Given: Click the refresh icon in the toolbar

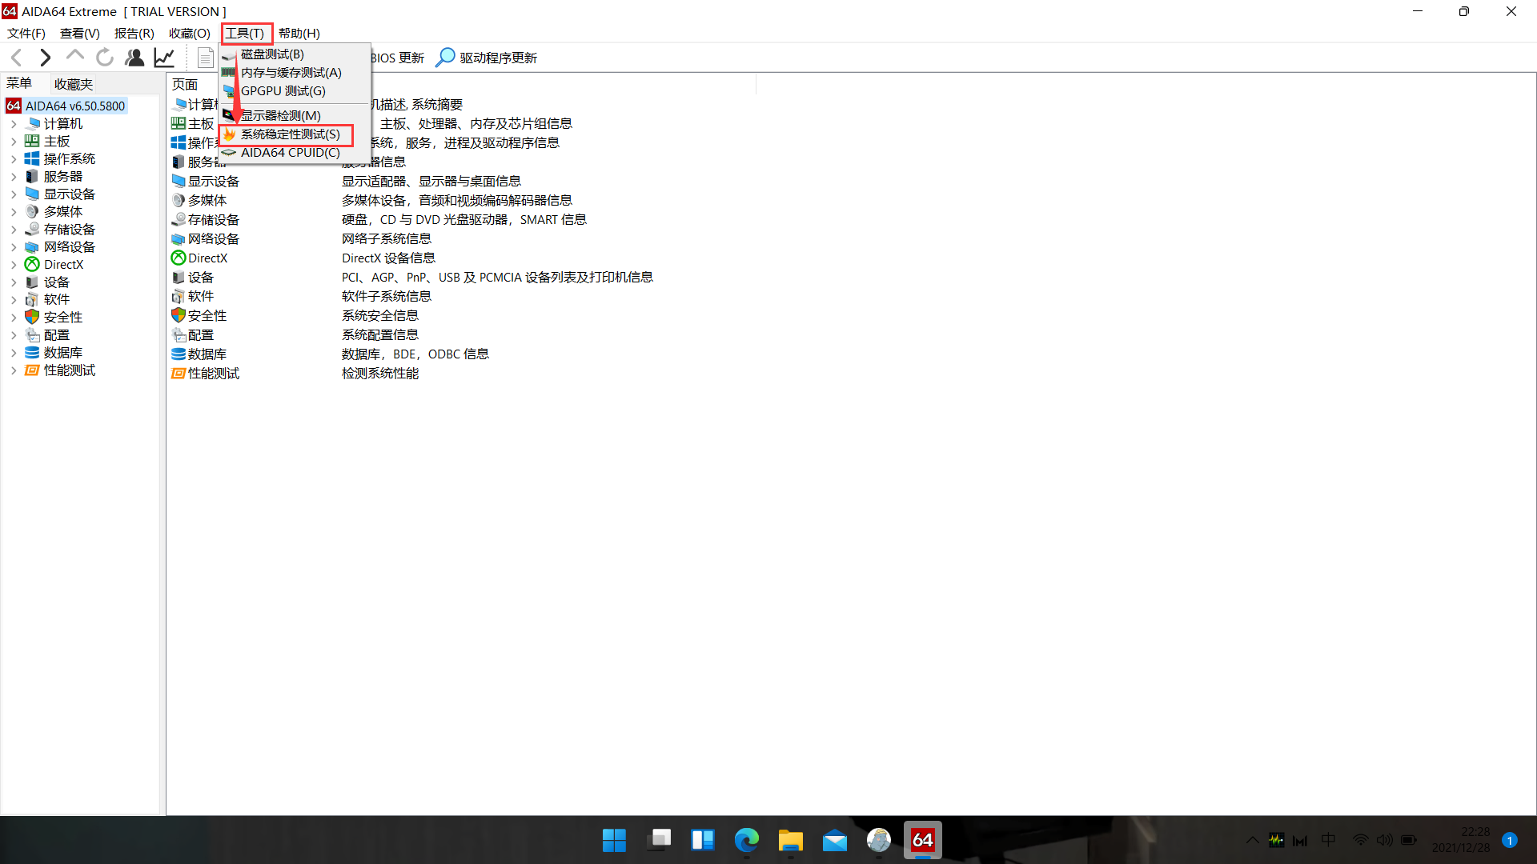Looking at the screenshot, I should (104, 57).
